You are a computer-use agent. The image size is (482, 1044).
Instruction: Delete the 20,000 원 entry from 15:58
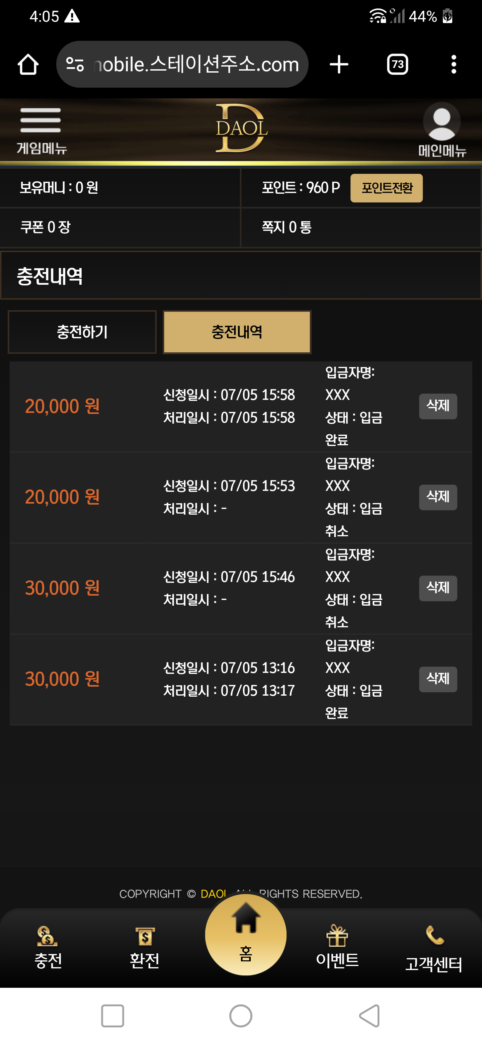click(438, 406)
